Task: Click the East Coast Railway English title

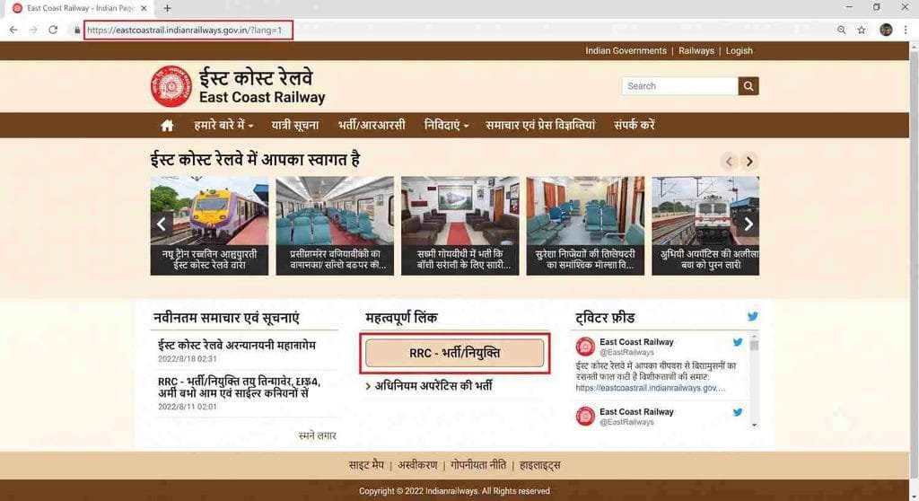Action: [262, 97]
